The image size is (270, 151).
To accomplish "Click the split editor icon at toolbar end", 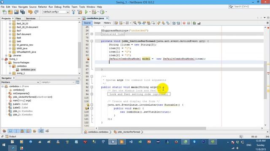I will [267, 23].
